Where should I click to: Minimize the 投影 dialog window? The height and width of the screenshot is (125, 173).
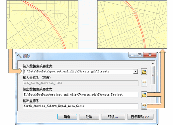click(x=132, y=55)
